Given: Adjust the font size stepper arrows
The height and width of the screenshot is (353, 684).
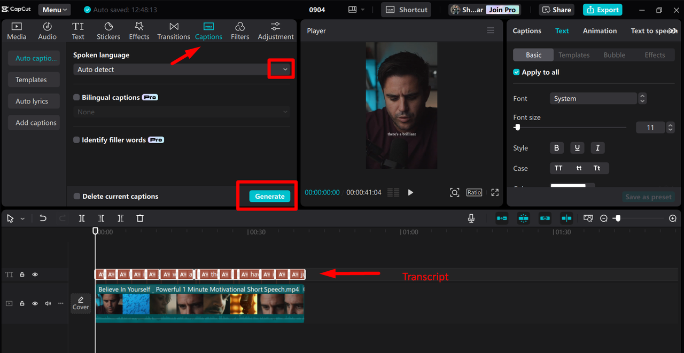Looking at the screenshot, I should tap(671, 128).
